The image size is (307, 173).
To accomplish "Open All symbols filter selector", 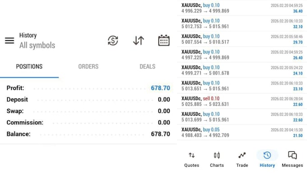I will [37, 45].
